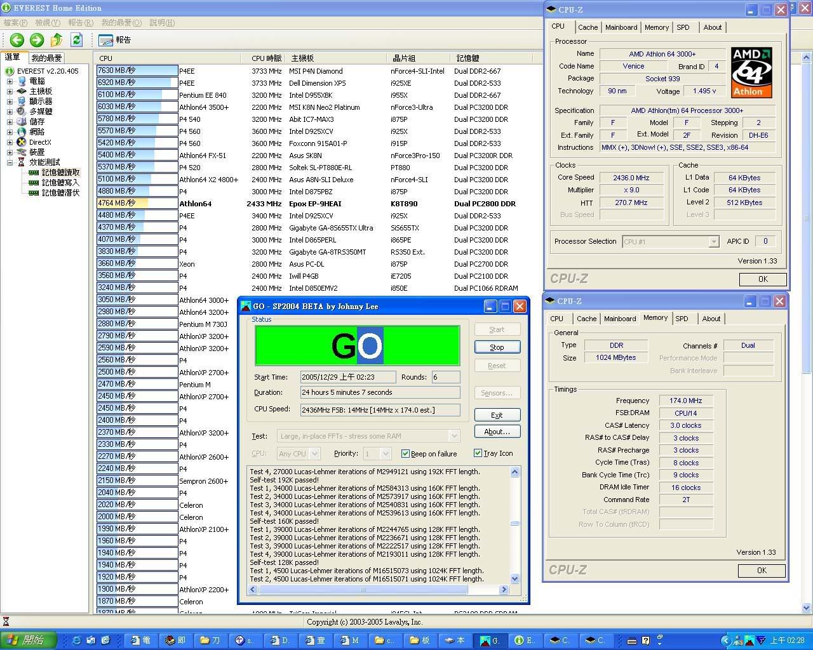Switch to SPD tab in upper CPU-Z

tap(683, 27)
